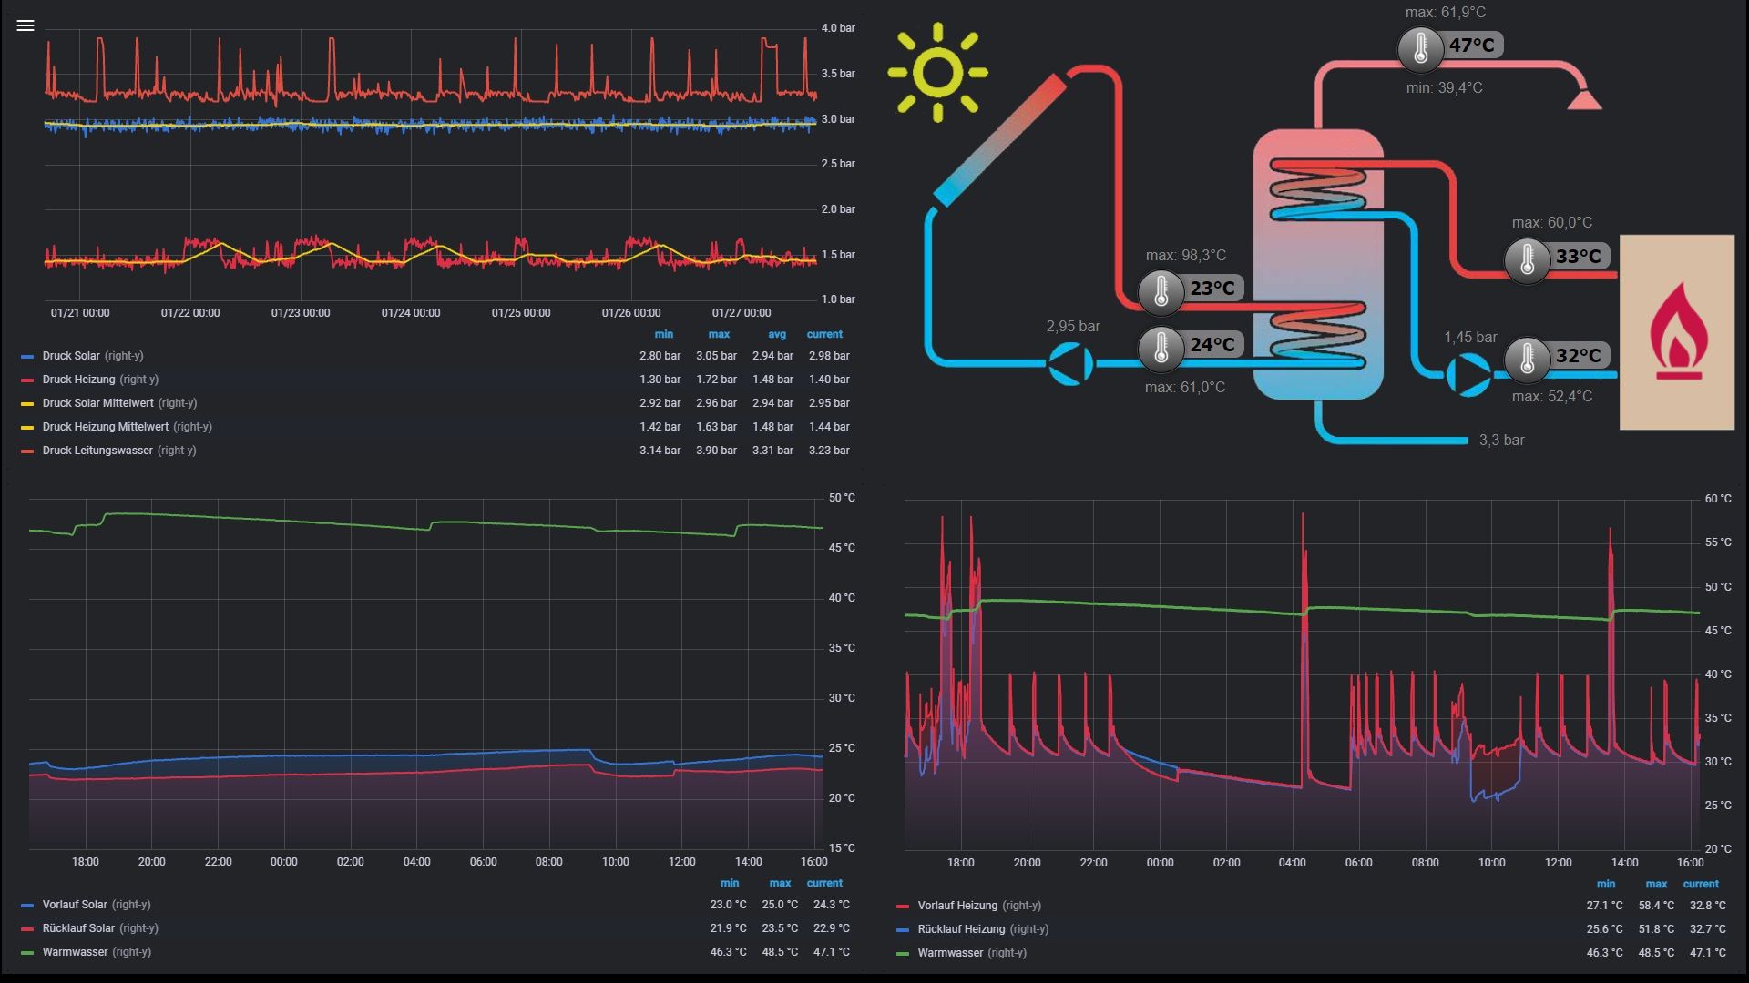Sort solar temperature legend by max
The image size is (1749, 983).
click(780, 883)
